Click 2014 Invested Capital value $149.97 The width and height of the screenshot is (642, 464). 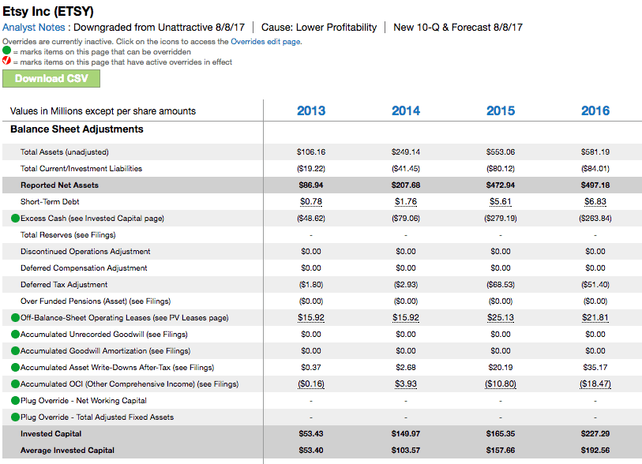[x=406, y=434]
